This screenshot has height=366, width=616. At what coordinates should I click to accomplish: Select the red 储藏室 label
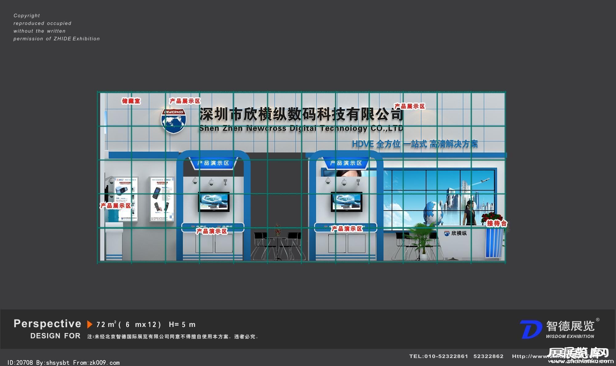click(x=131, y=101)
